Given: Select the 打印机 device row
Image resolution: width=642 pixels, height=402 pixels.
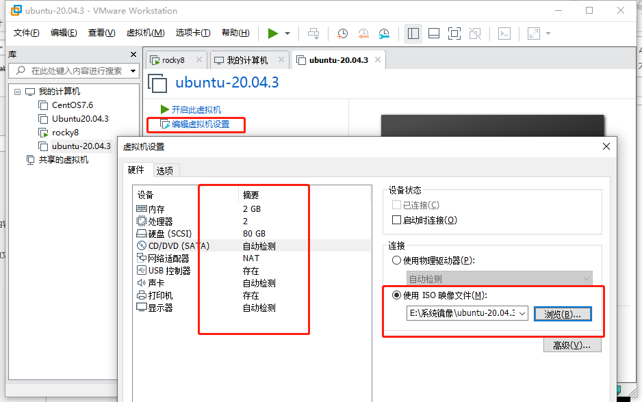Looking at the screenshot, I should (x=252, y=295).
